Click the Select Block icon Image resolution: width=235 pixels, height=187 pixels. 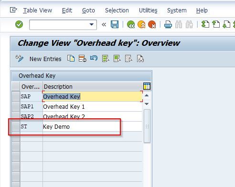[x=117, y=59]
